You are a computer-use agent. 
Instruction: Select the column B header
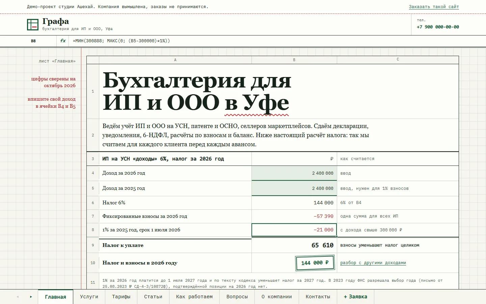(294, 60)
